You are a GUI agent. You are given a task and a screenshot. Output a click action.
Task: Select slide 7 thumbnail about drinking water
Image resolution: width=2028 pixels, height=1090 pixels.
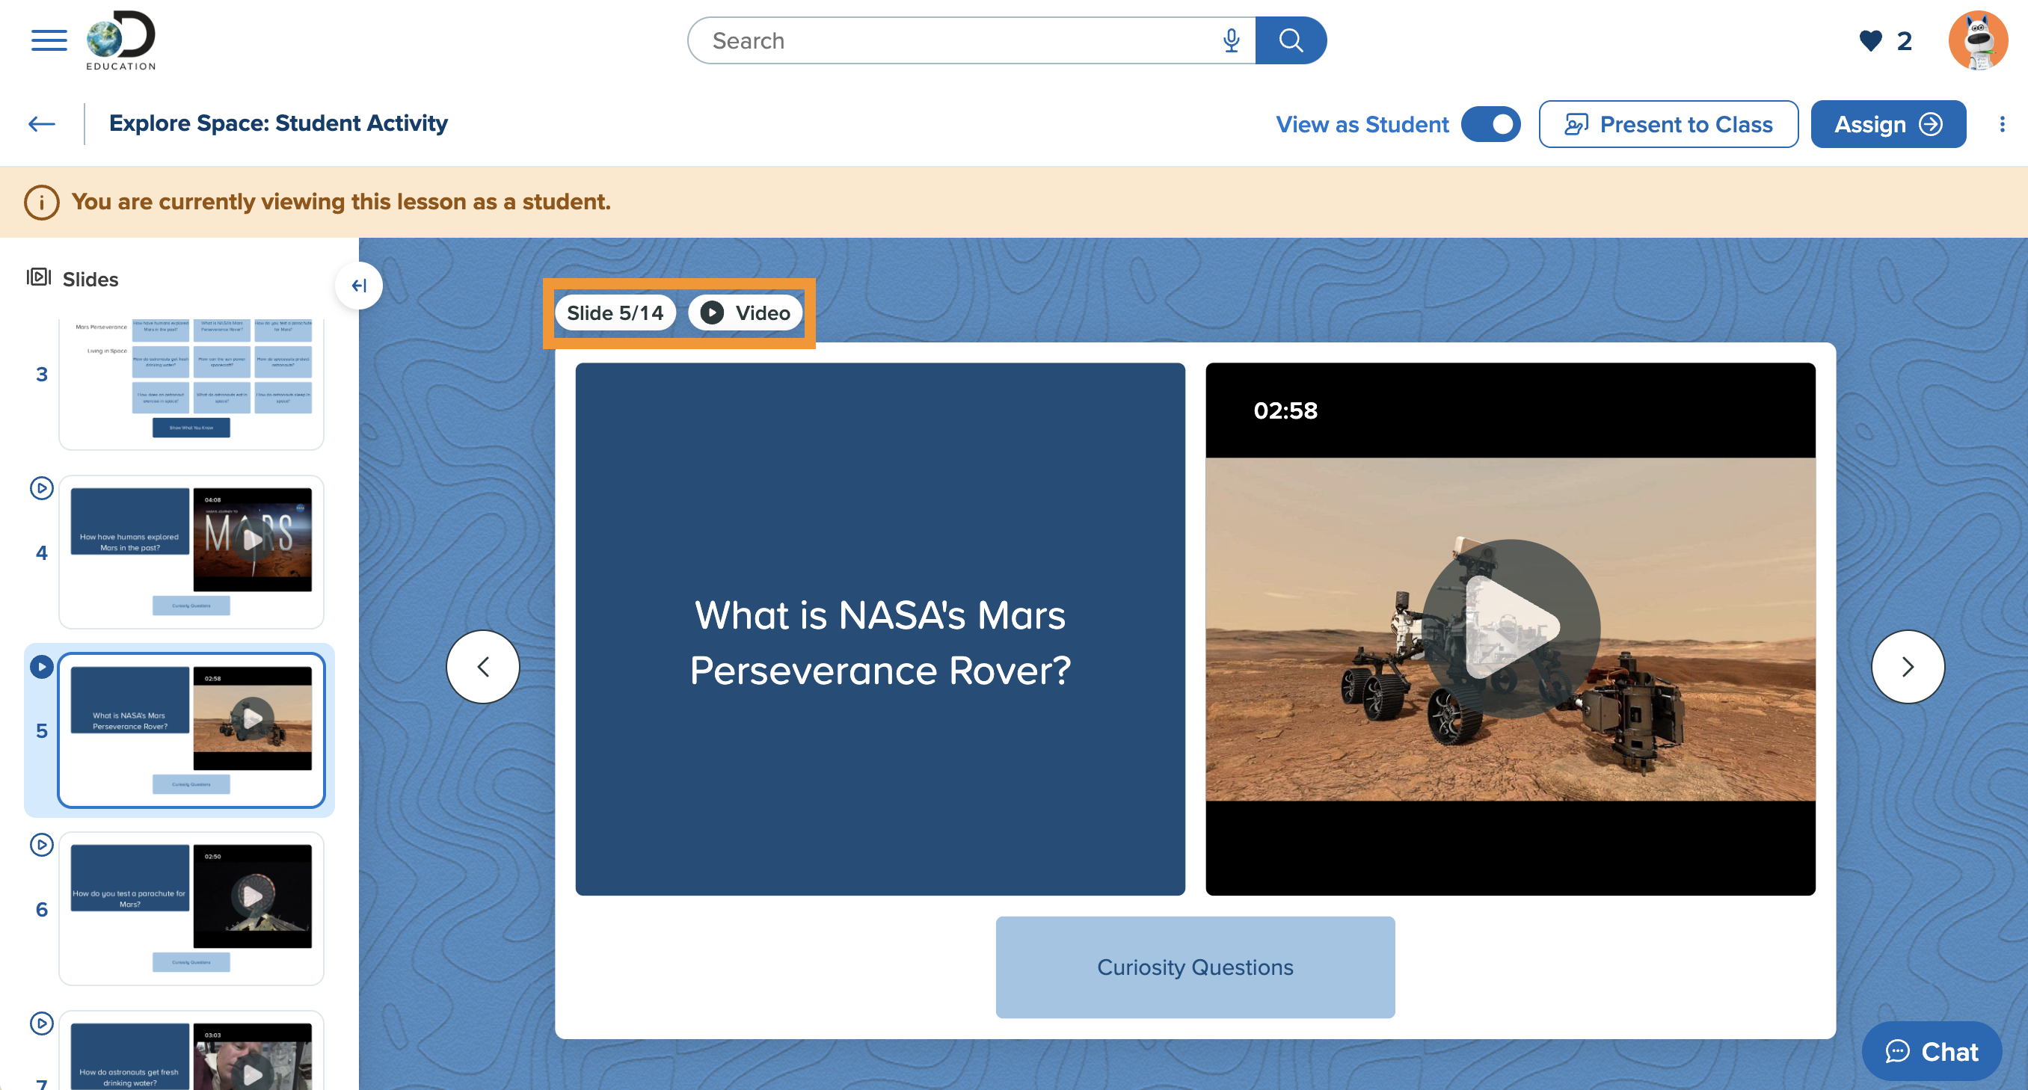(191, 1050)
